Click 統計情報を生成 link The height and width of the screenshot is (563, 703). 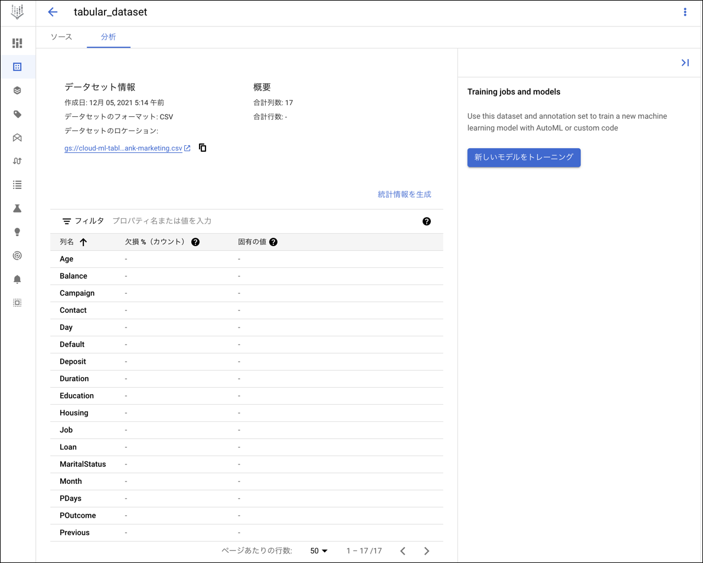(404, 194)
